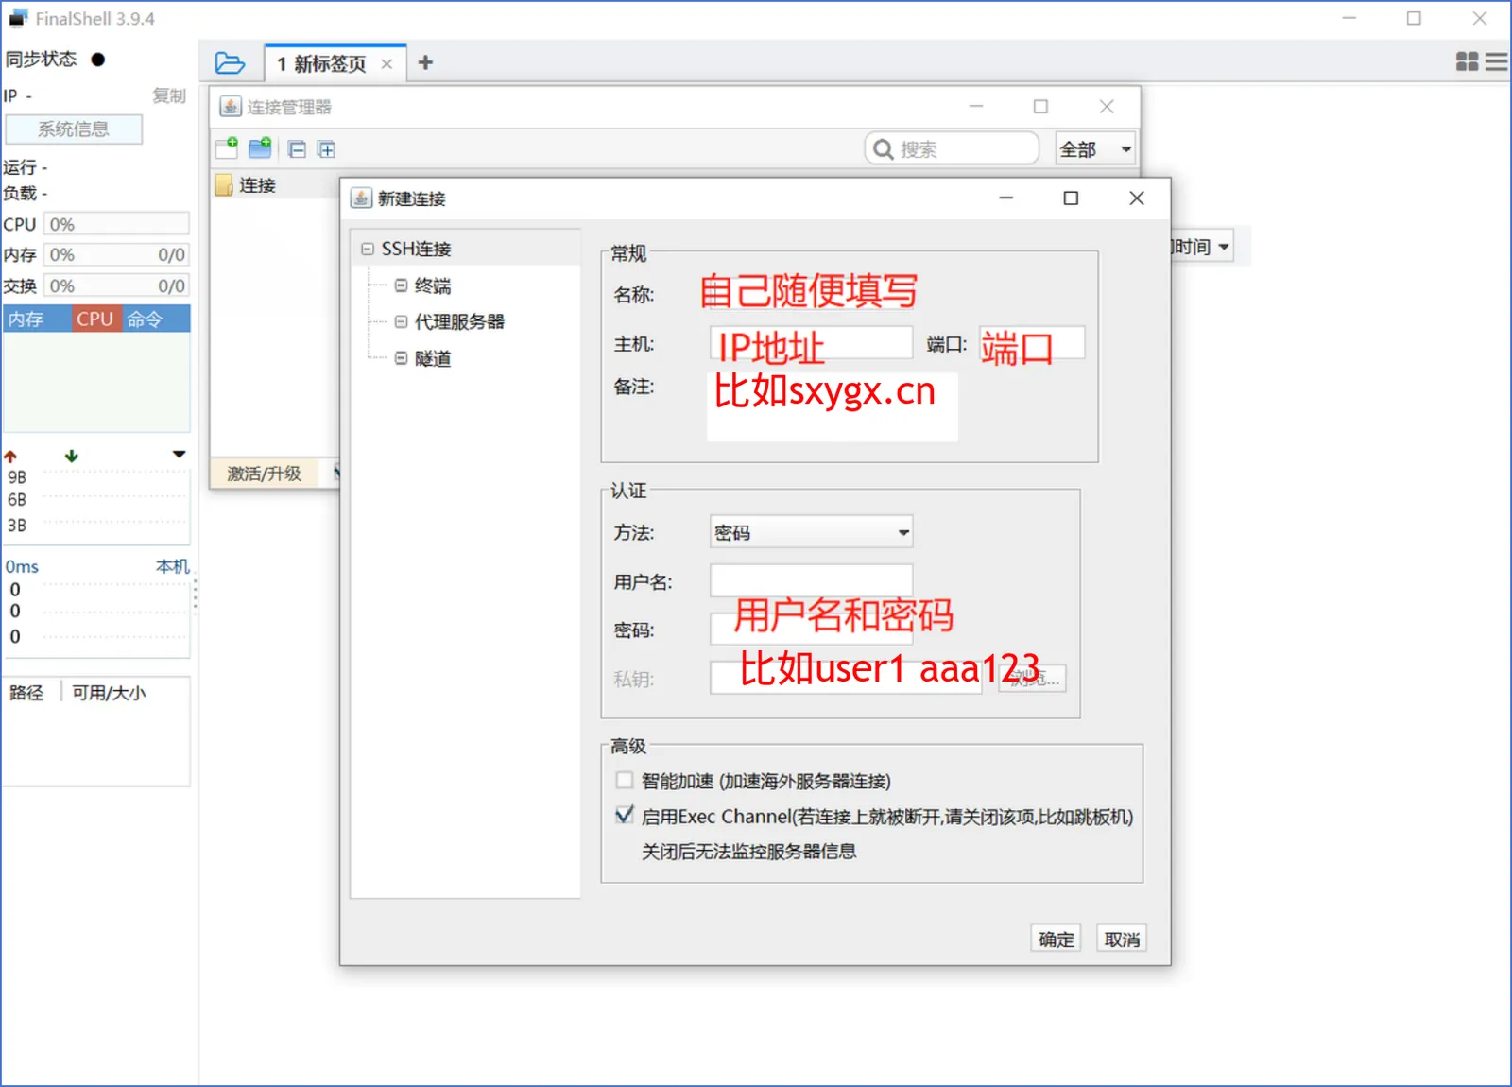The width and height of the screenshot is (1512, 1087).
Task: Click the expand all icon in the toolbar
Action: point(326,149)
